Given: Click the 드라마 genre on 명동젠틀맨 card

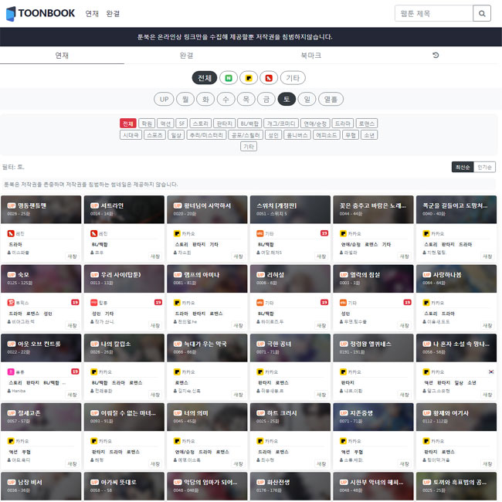Looking at the screenshot, I should pyautogui.click(x=15, y=244).
